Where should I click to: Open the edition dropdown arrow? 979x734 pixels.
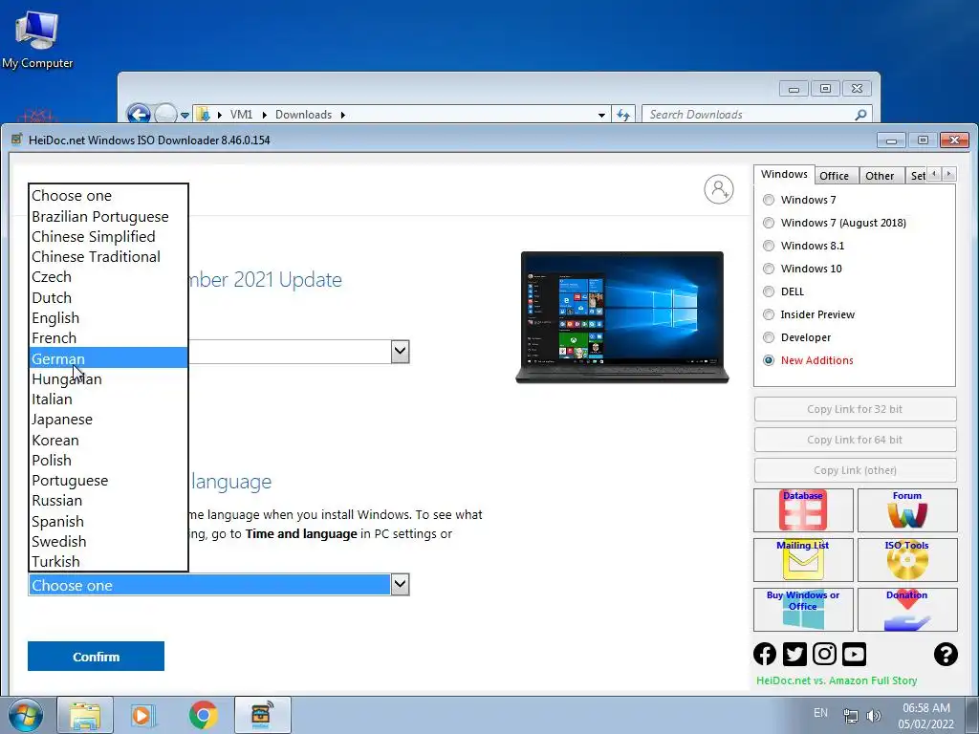click(401, 352)
